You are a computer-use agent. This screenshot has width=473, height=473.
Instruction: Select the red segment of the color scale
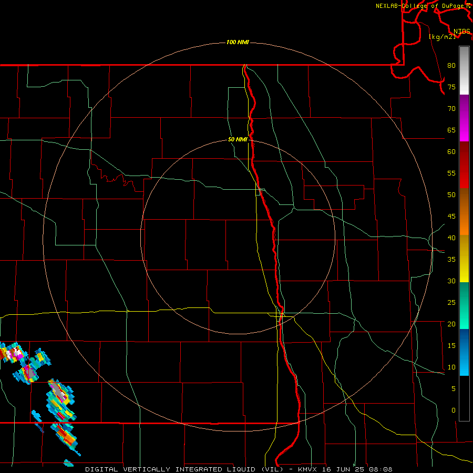tap(464, 164)
